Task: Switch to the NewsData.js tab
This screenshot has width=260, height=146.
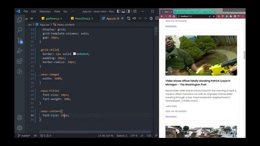Action: pyautogui.click(x=82, y=19)
